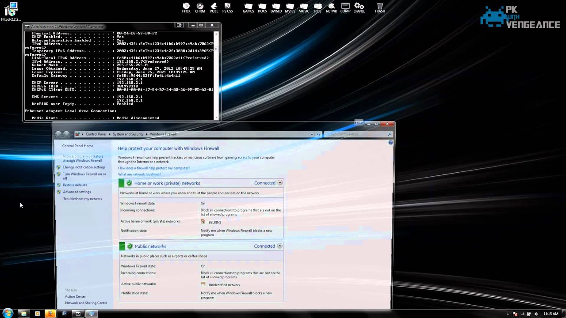Switch to the cmd.exe taskbar button
566x318 pixels.
pos(78,314)
